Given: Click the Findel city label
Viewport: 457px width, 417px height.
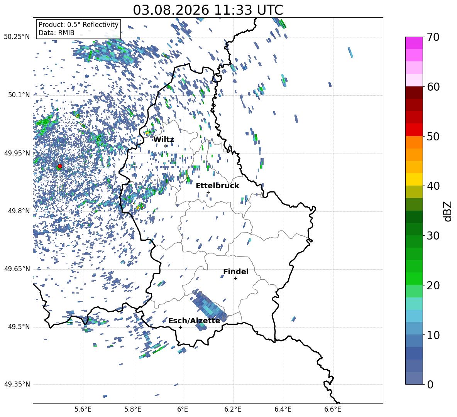Looking at the screenshot, I should 236,272.
